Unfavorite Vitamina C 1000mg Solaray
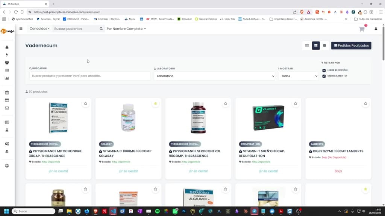The width and height of the screenshot is (385, 216). [x=155, y=103]
